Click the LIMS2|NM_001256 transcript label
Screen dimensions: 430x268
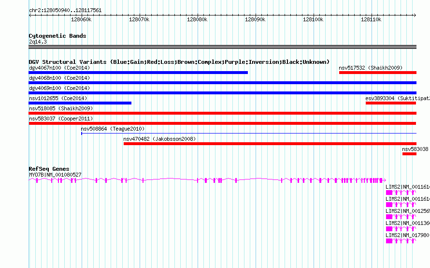pos(408,211)
